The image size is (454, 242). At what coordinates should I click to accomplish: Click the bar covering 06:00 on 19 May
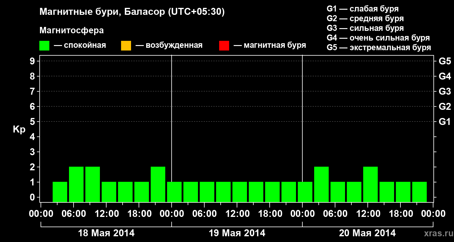[207, 192]
